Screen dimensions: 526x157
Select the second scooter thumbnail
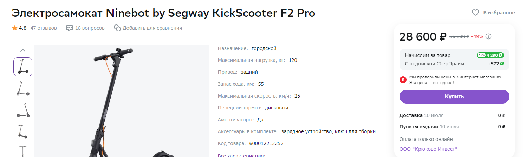(x=23, y=89)
